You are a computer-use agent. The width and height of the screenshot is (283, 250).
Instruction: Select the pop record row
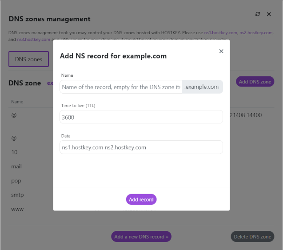pyautogui.click(x=16, y=181)
